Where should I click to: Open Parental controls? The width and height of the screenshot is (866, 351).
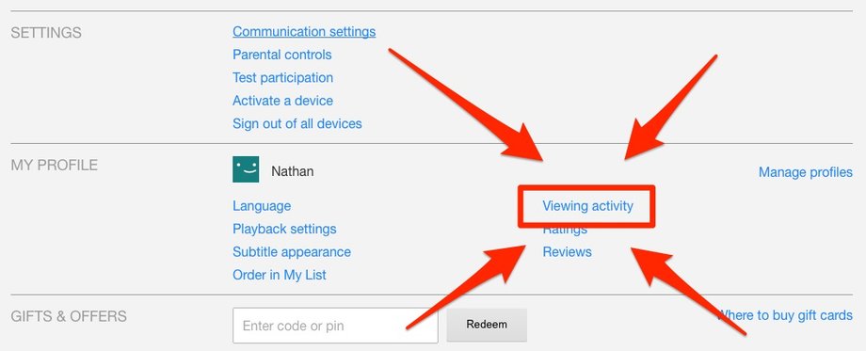click(281, 55)
